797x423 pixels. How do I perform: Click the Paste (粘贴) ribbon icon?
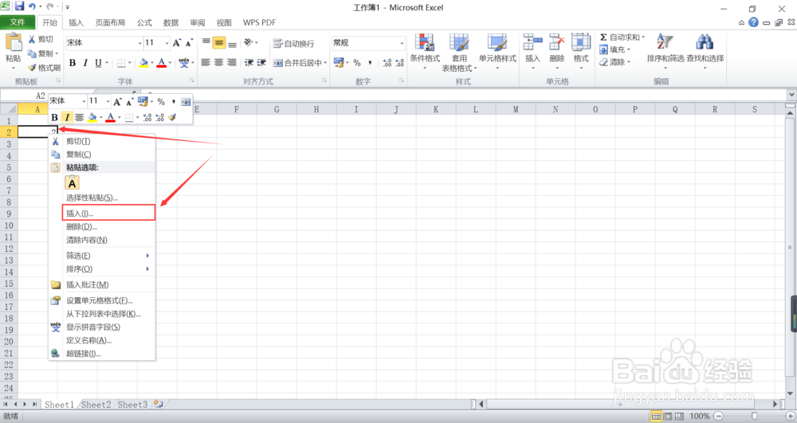[x=14, y=43]
